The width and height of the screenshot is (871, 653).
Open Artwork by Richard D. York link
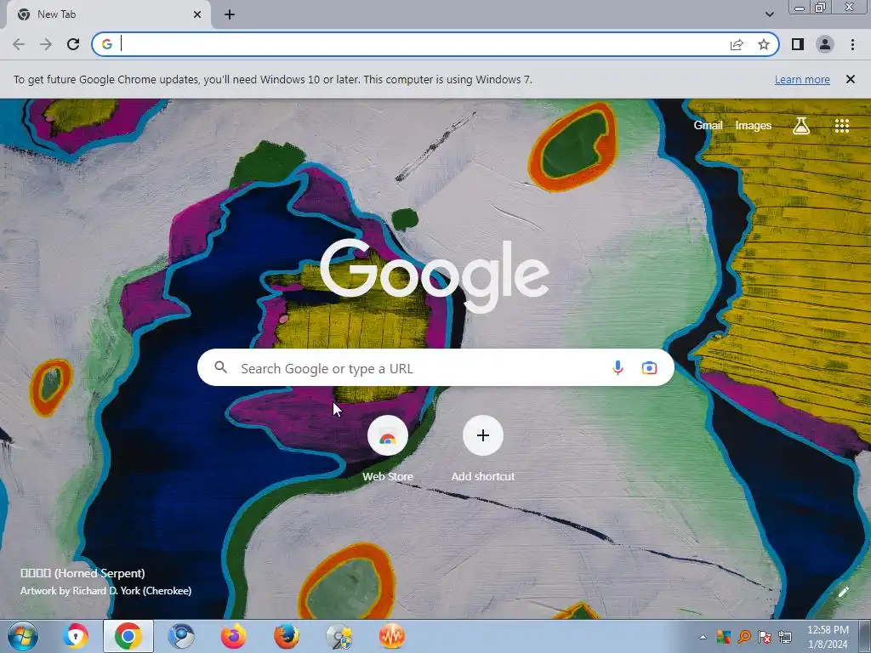point(105,591)
